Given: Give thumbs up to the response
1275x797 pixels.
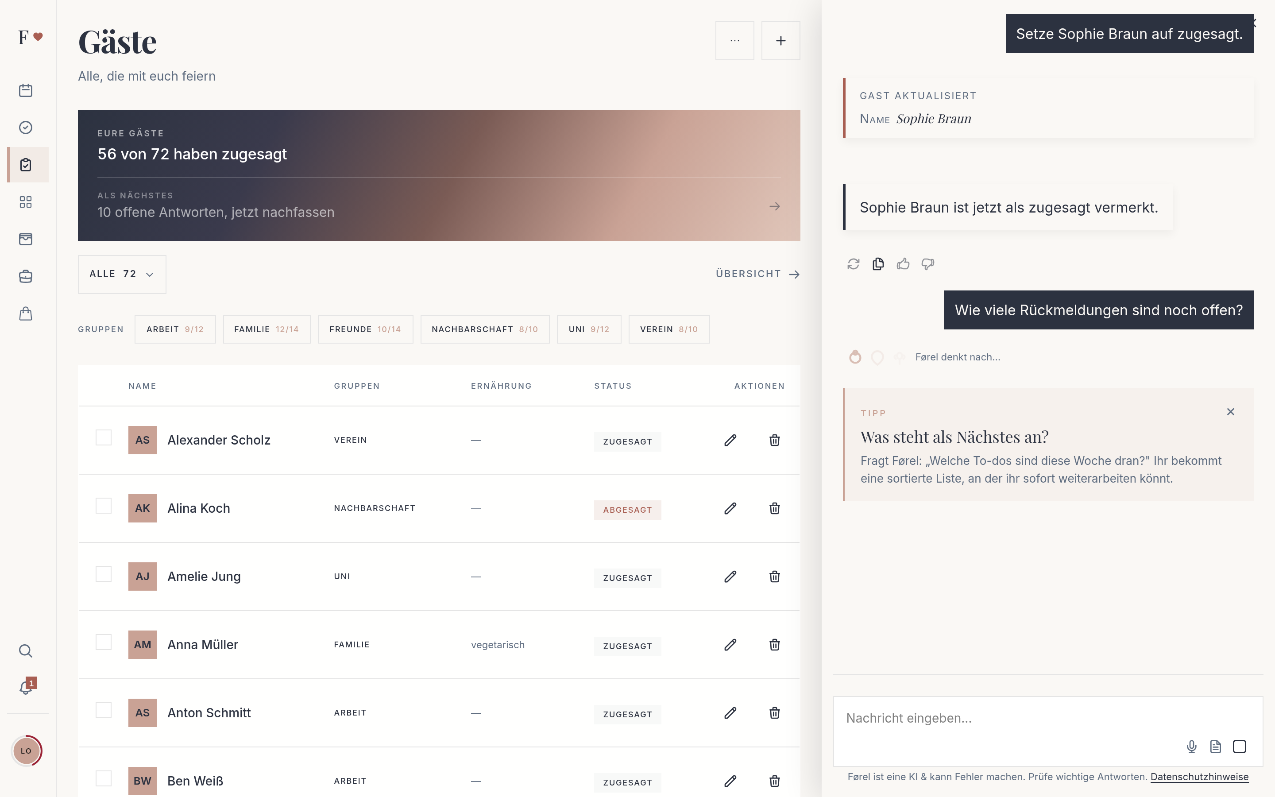Looking at the screenshot, I should pyautogui.click(x=903, y=264).
